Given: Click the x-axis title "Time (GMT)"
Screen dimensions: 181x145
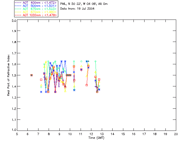Looking at the screenshot, I should click(x=96, y=138).
